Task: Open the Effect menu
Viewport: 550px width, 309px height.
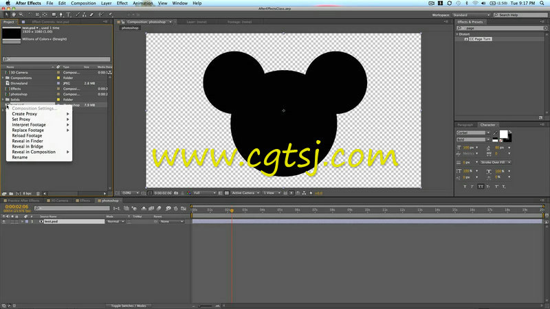Action: pos(122,3)
